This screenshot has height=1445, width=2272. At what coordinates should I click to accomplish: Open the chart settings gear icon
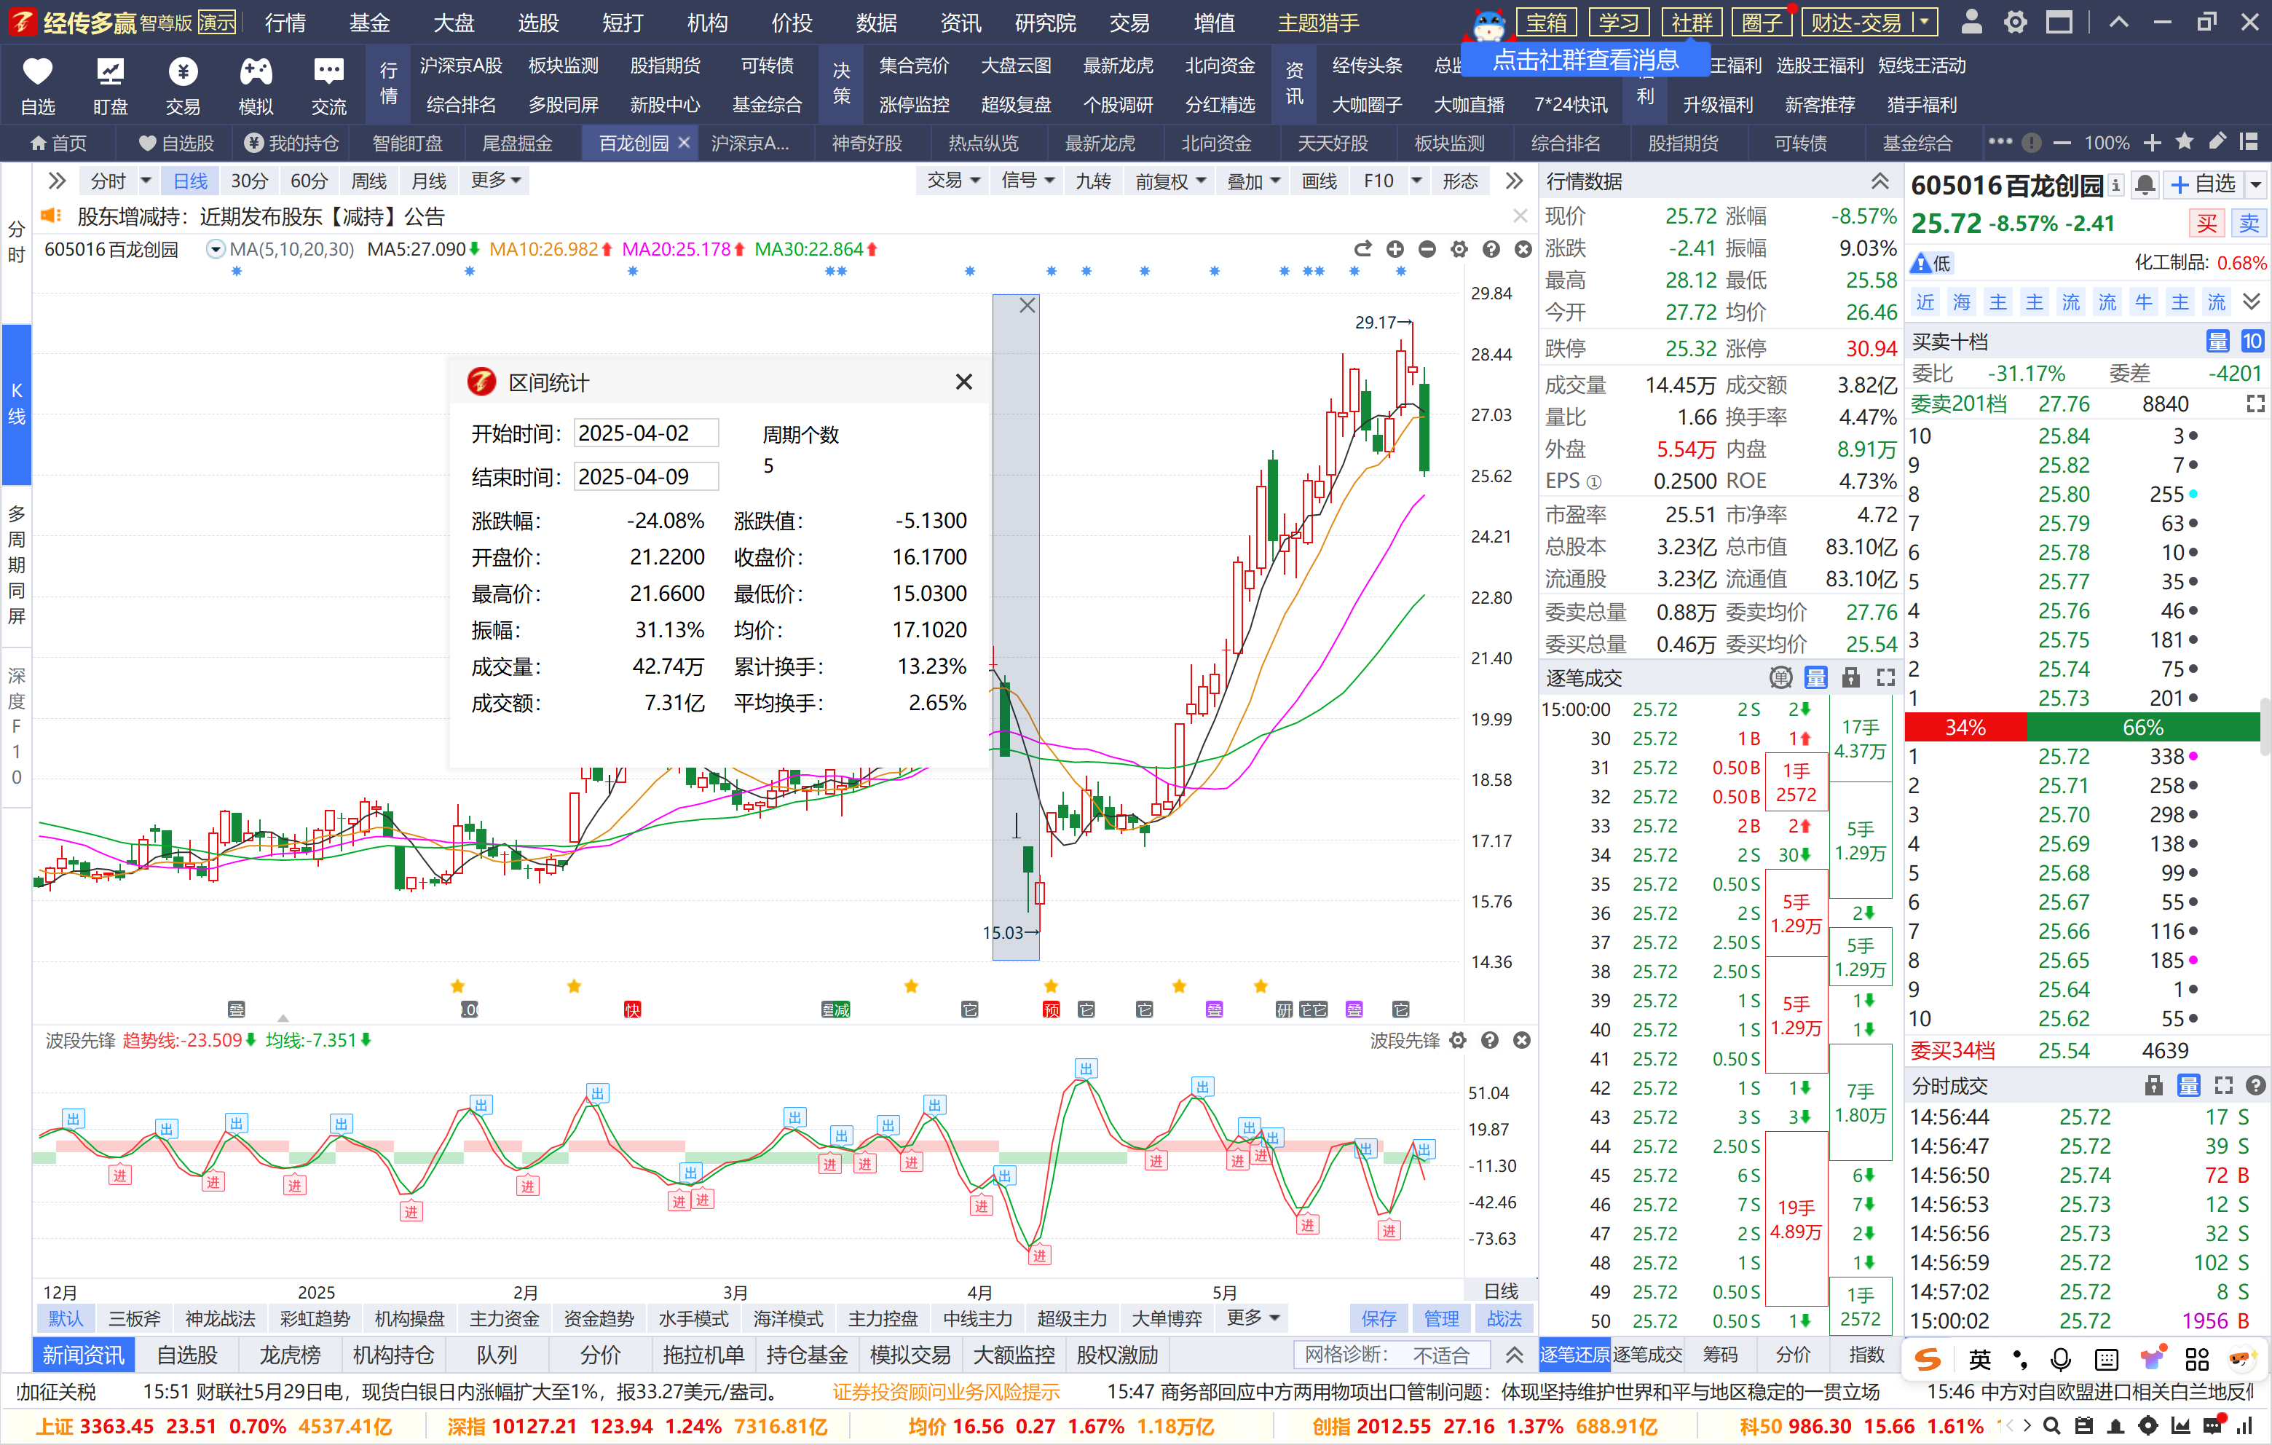pyautogui.click(x=1459, y=249)
